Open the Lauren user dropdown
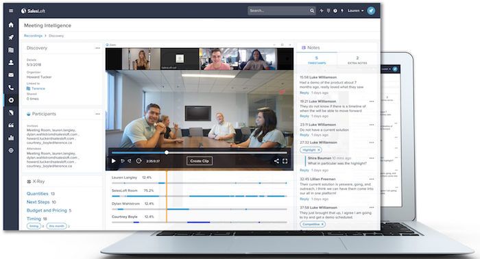 [x=355, y=11]
